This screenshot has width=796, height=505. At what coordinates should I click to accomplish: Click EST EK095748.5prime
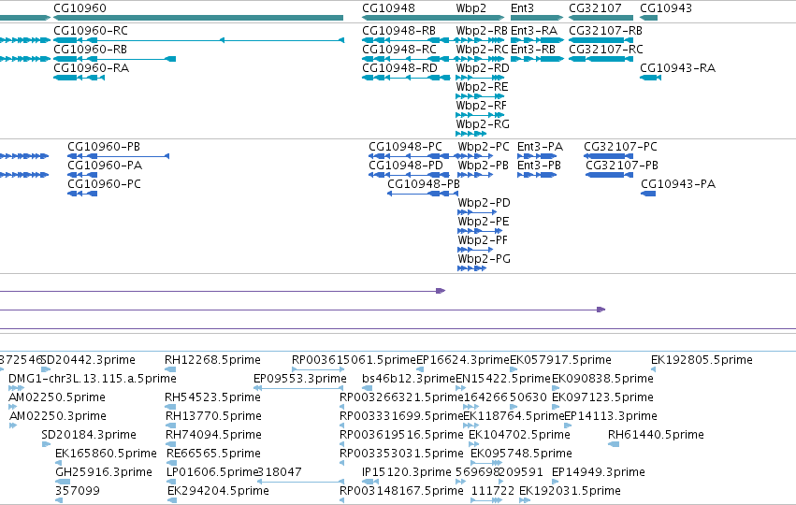[x=521, y=454]
